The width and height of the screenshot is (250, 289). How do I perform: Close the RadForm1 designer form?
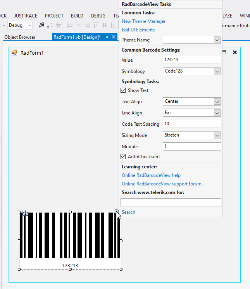[235, 52]
